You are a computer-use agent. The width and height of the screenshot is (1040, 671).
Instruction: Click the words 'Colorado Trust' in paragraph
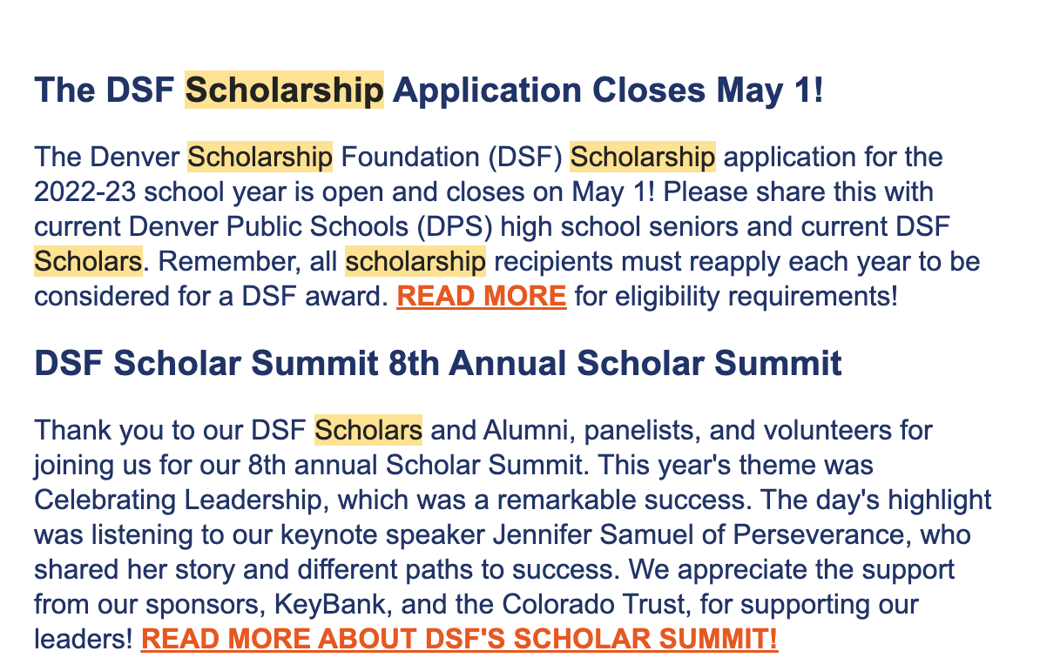point(594,604)
